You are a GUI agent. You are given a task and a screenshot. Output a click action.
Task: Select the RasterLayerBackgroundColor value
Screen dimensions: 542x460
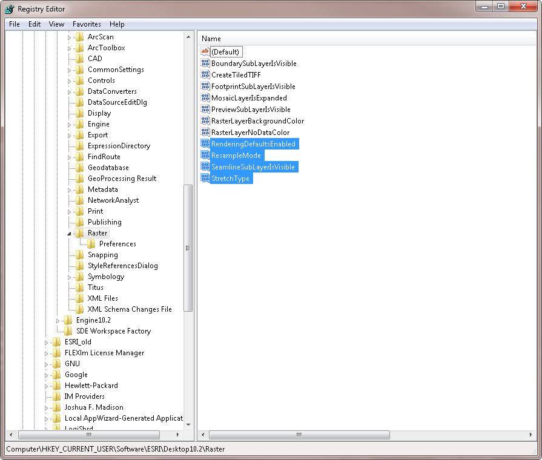tap(257, 121)
